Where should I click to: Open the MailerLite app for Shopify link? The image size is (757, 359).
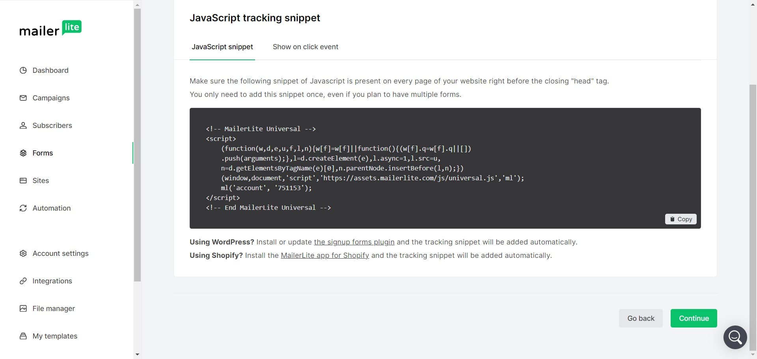click(x=324, y=255)
